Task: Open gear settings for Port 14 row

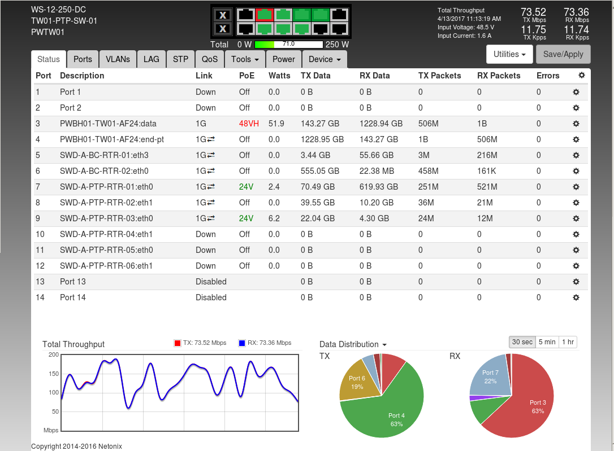Action: pyautogui.click(x=576, y=297)
